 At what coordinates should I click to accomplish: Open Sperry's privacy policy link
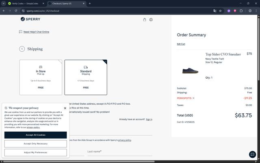(x=125, y=140)
